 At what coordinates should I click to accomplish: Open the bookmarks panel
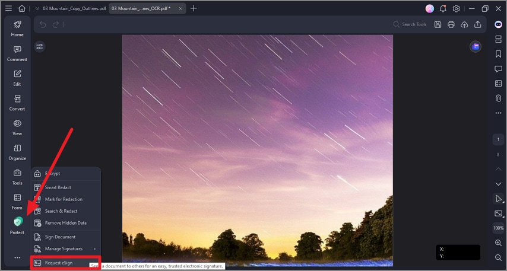pyautogui.click(x=498, y=54)
